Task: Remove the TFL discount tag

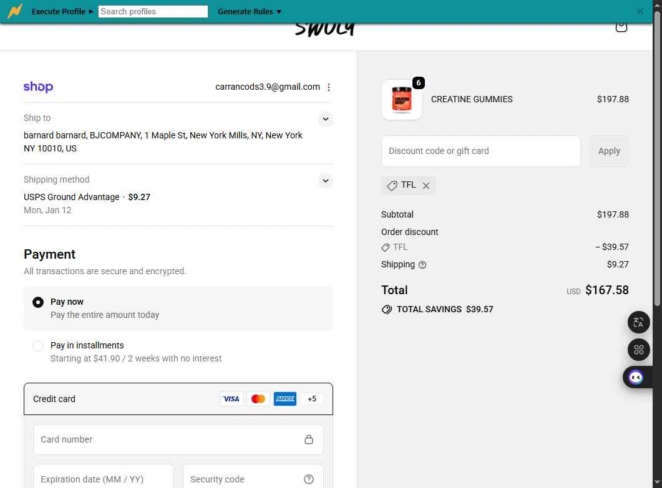Action: (426, 186)
